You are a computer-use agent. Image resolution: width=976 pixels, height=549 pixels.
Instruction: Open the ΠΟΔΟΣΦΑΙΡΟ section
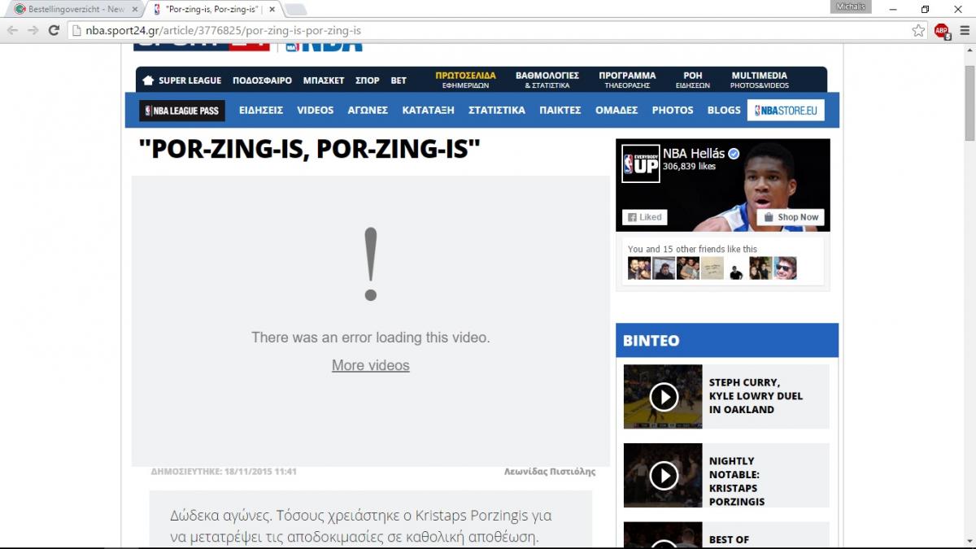point(262,81)
